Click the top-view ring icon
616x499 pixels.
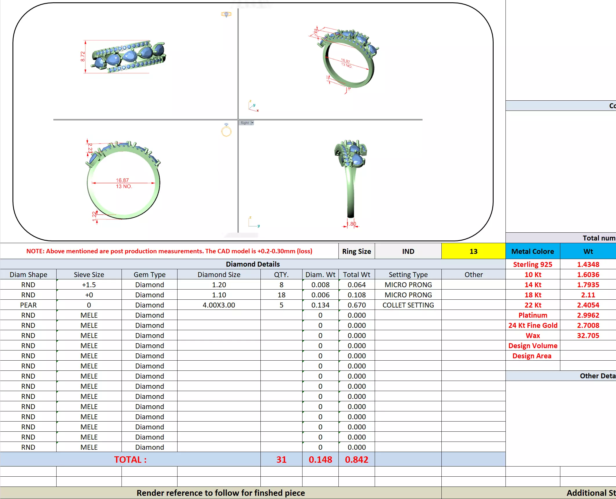[x=226, y=14]
